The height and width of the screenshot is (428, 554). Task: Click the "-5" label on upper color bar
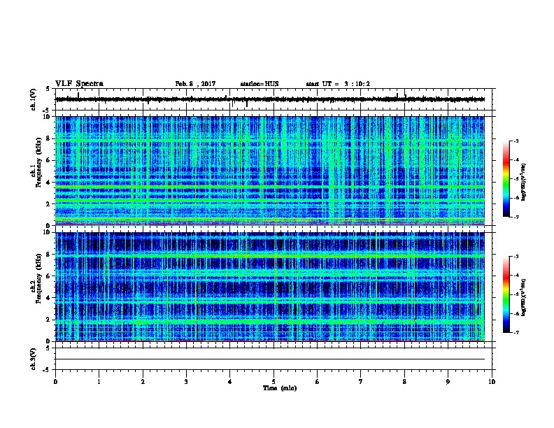(516, 179)
